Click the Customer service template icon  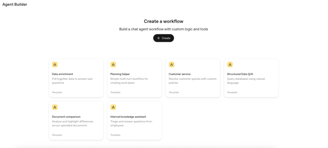pos(171,65)
